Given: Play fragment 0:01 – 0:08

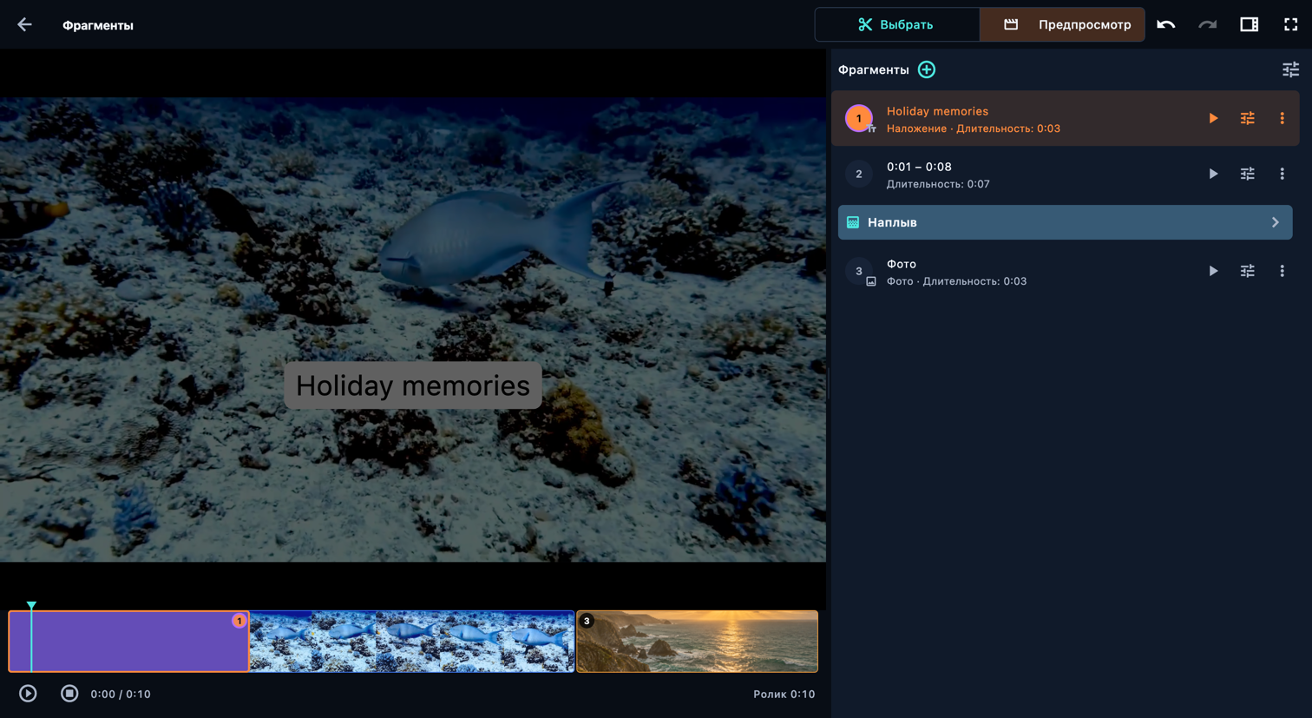Looking at the screenshot, I should click(x=1213, y=174).
